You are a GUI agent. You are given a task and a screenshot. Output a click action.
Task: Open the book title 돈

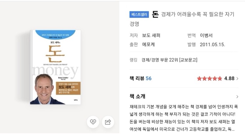155,14
